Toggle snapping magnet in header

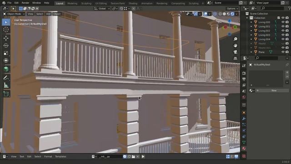[121, 9]
